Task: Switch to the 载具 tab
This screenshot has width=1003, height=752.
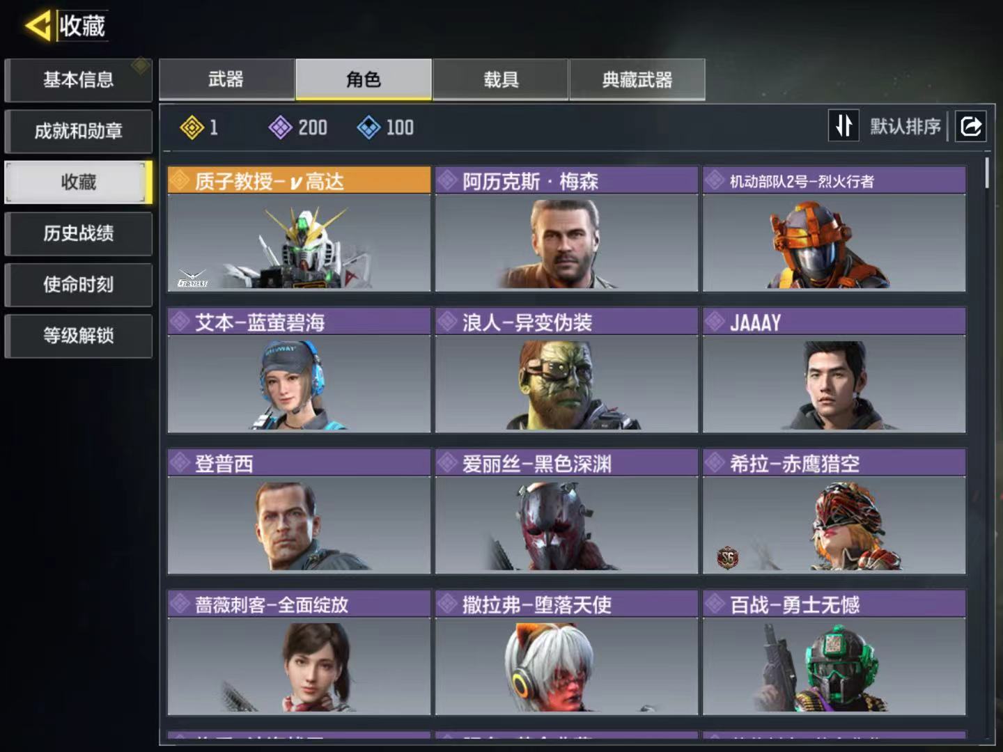Action: (x=501, y=79)
